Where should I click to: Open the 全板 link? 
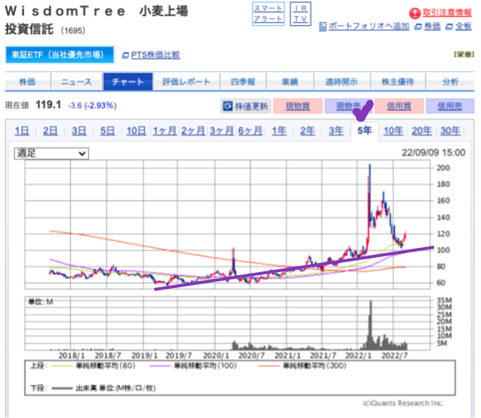(463, 26)
